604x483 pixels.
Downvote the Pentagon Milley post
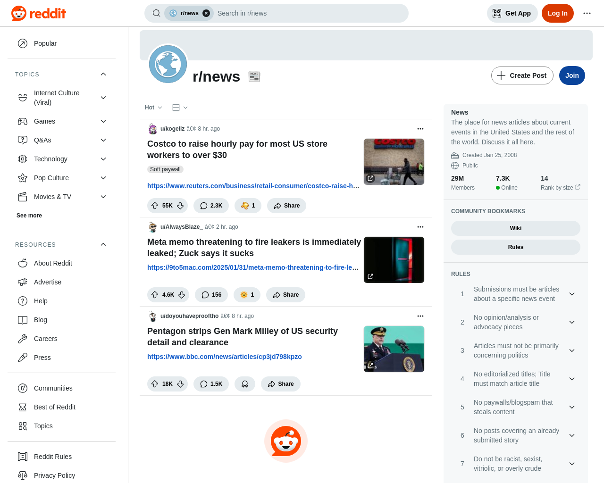(x=180, y=384)
